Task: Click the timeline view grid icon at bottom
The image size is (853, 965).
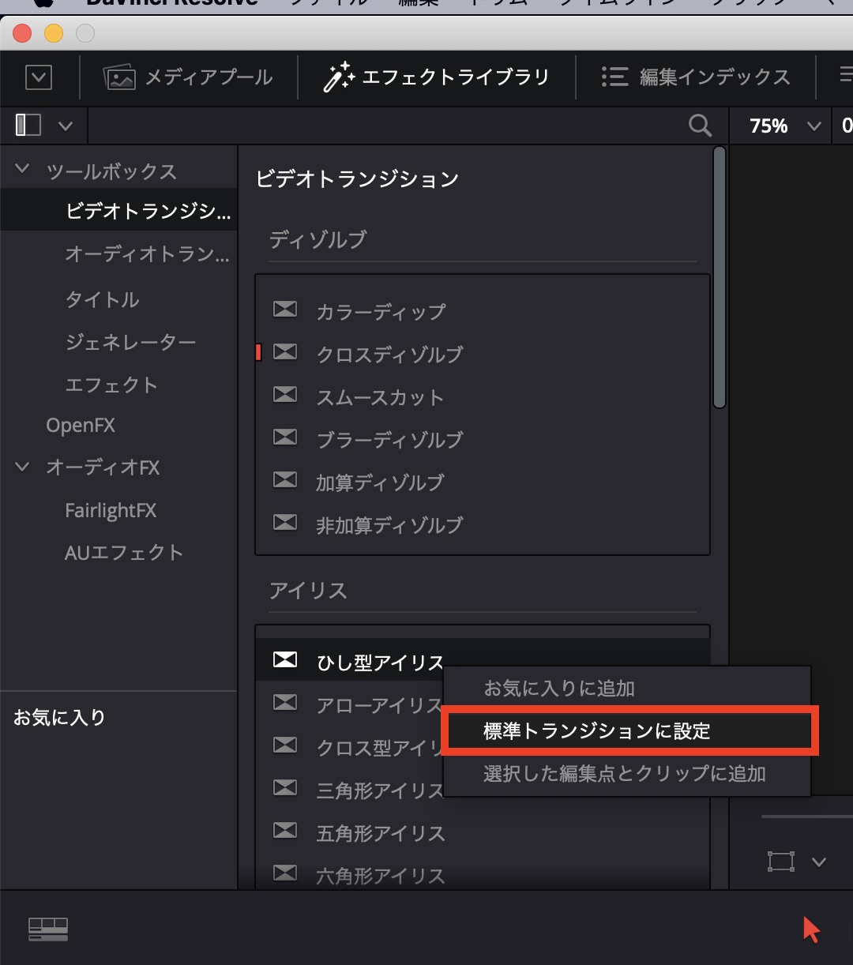Action: coord(48,929)
